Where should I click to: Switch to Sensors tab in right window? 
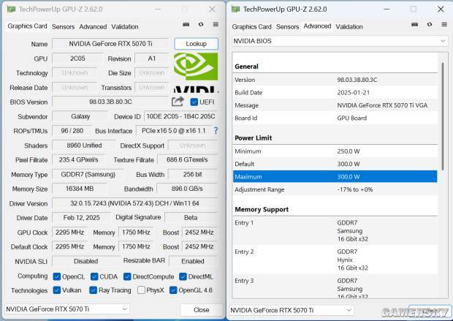(287, 26)
